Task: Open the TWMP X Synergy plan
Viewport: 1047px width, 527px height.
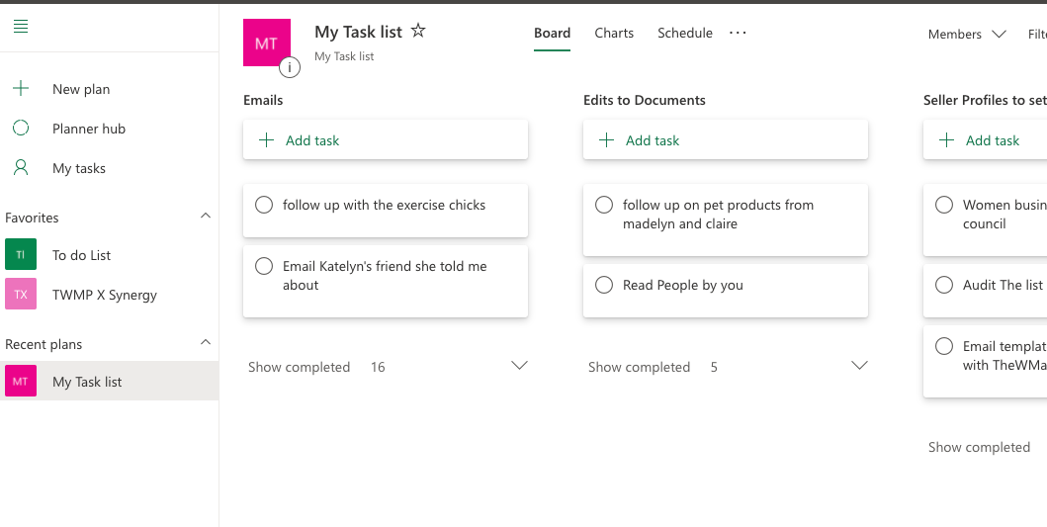Action: (x=105, y=295)
